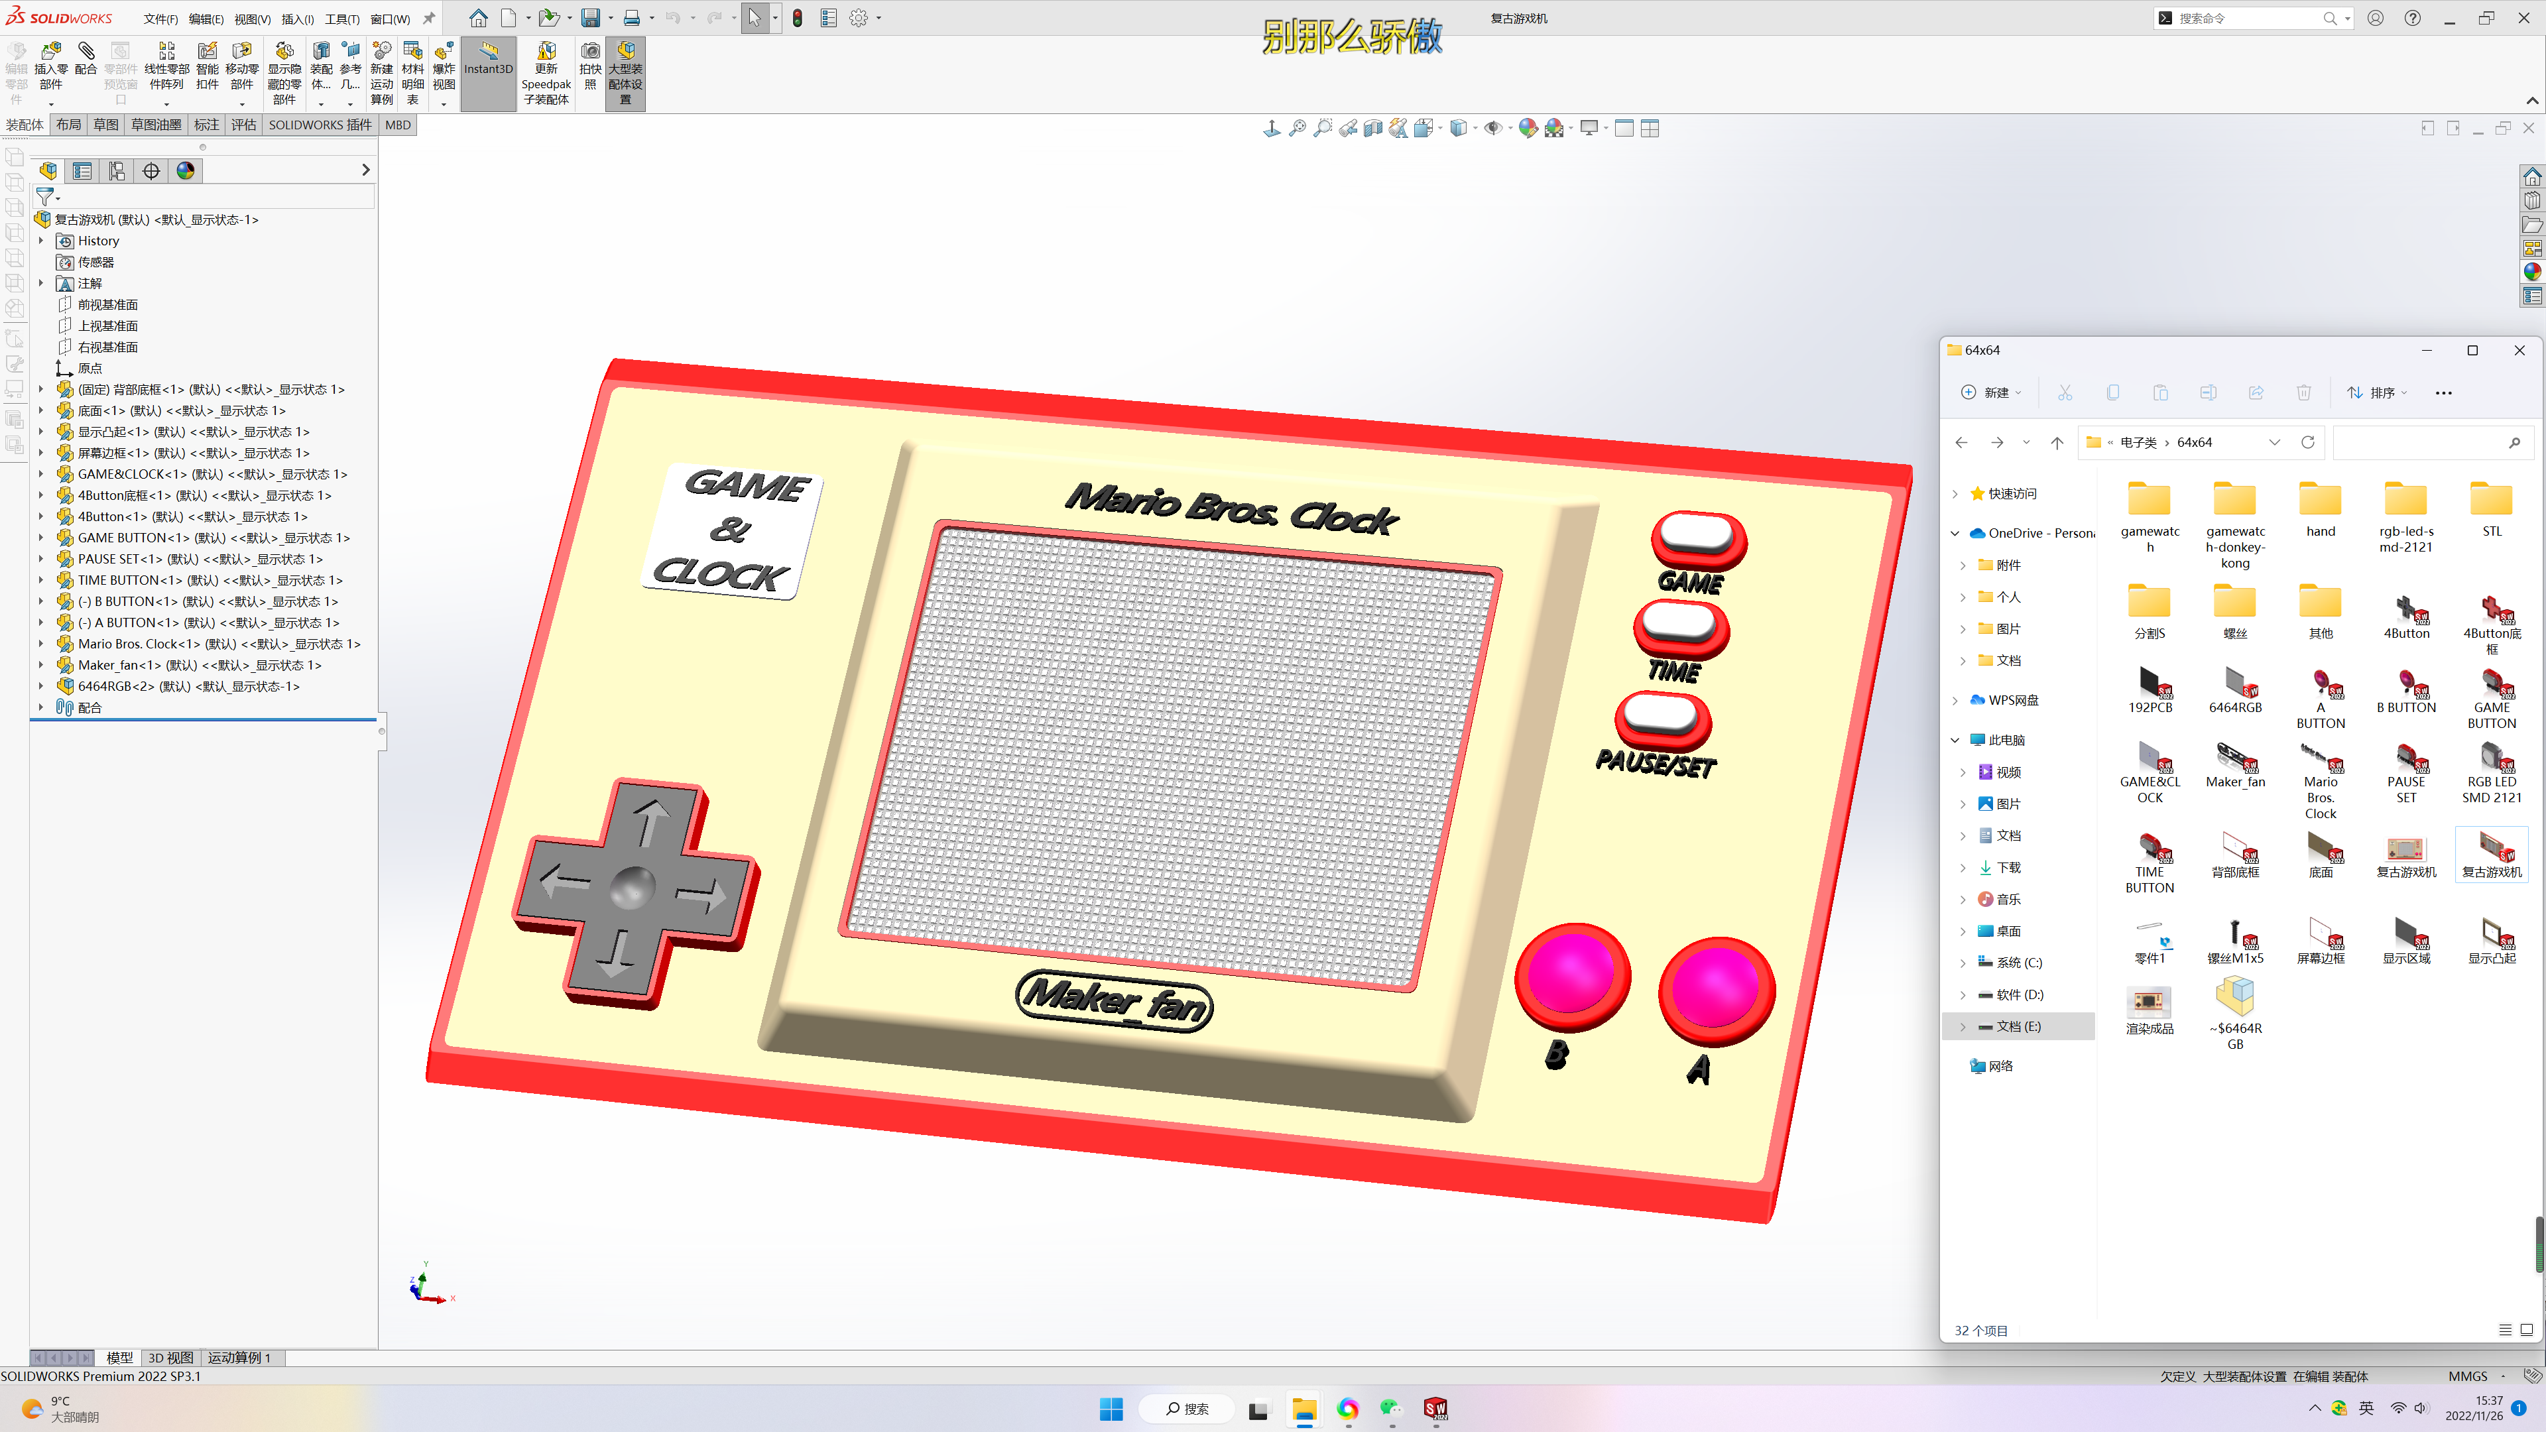Click the Previous View icon in view toolbar
Viewport: 2546px width, 1432px height.
pyautogui.click(x=1348, y=129)
